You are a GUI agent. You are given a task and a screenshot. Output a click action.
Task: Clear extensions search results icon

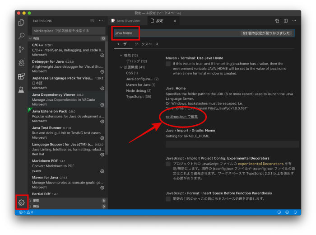[x=92, y=21]
